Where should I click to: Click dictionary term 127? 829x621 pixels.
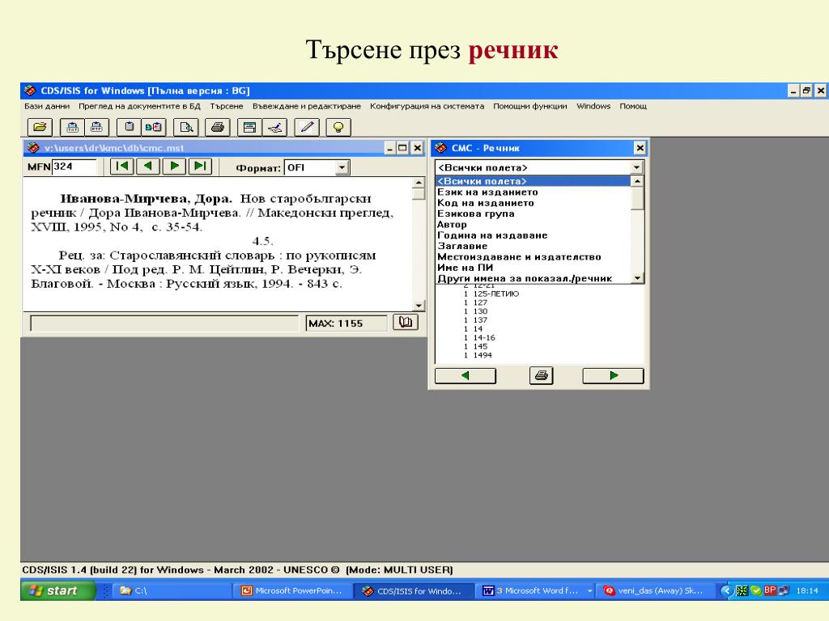coord(480,302)
